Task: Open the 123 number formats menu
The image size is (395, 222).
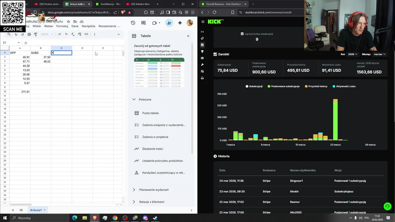Action: coord(86,34)
